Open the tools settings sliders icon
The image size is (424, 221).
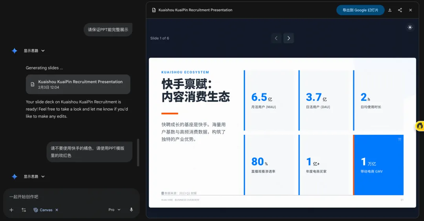pos(24,210)
